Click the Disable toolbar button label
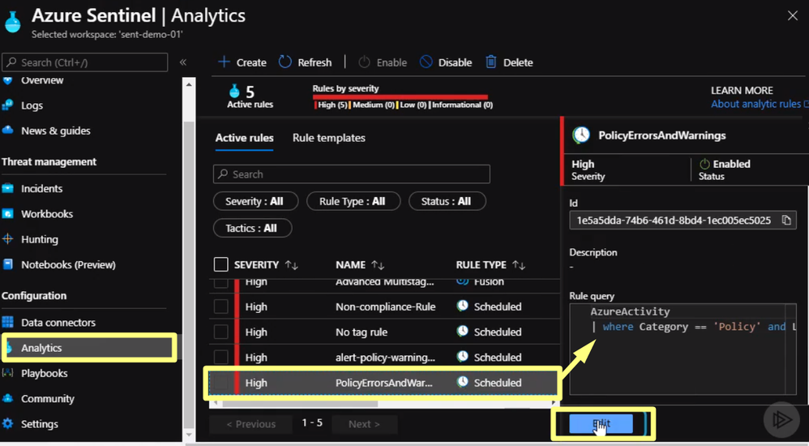Viewport: 809px width, 446px height. (455, 63)
